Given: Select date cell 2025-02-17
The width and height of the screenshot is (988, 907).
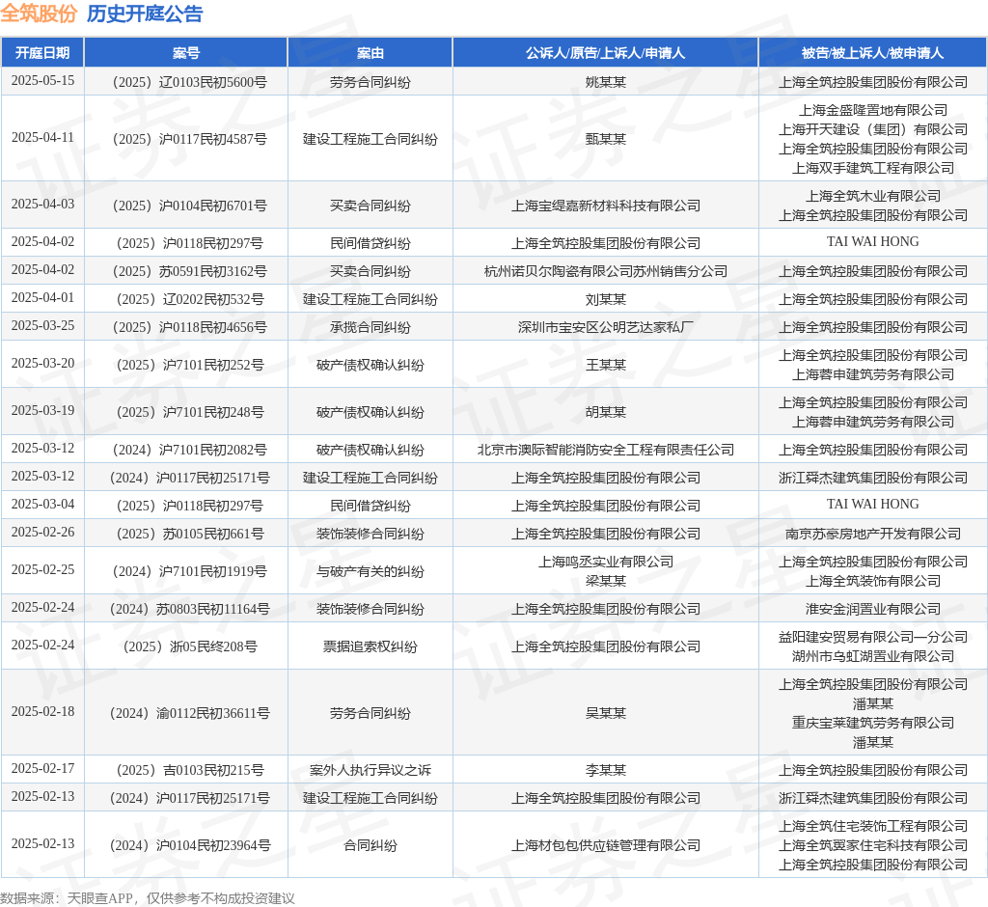Looking at the screenshot, I should (42, 769).
